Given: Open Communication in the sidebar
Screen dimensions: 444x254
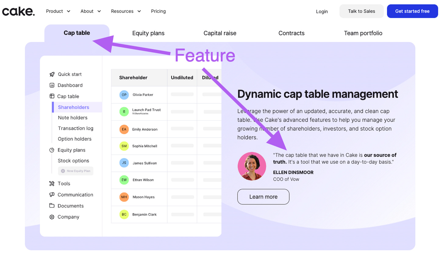Looking at the screenshot, I should click(x=71, y=195).
